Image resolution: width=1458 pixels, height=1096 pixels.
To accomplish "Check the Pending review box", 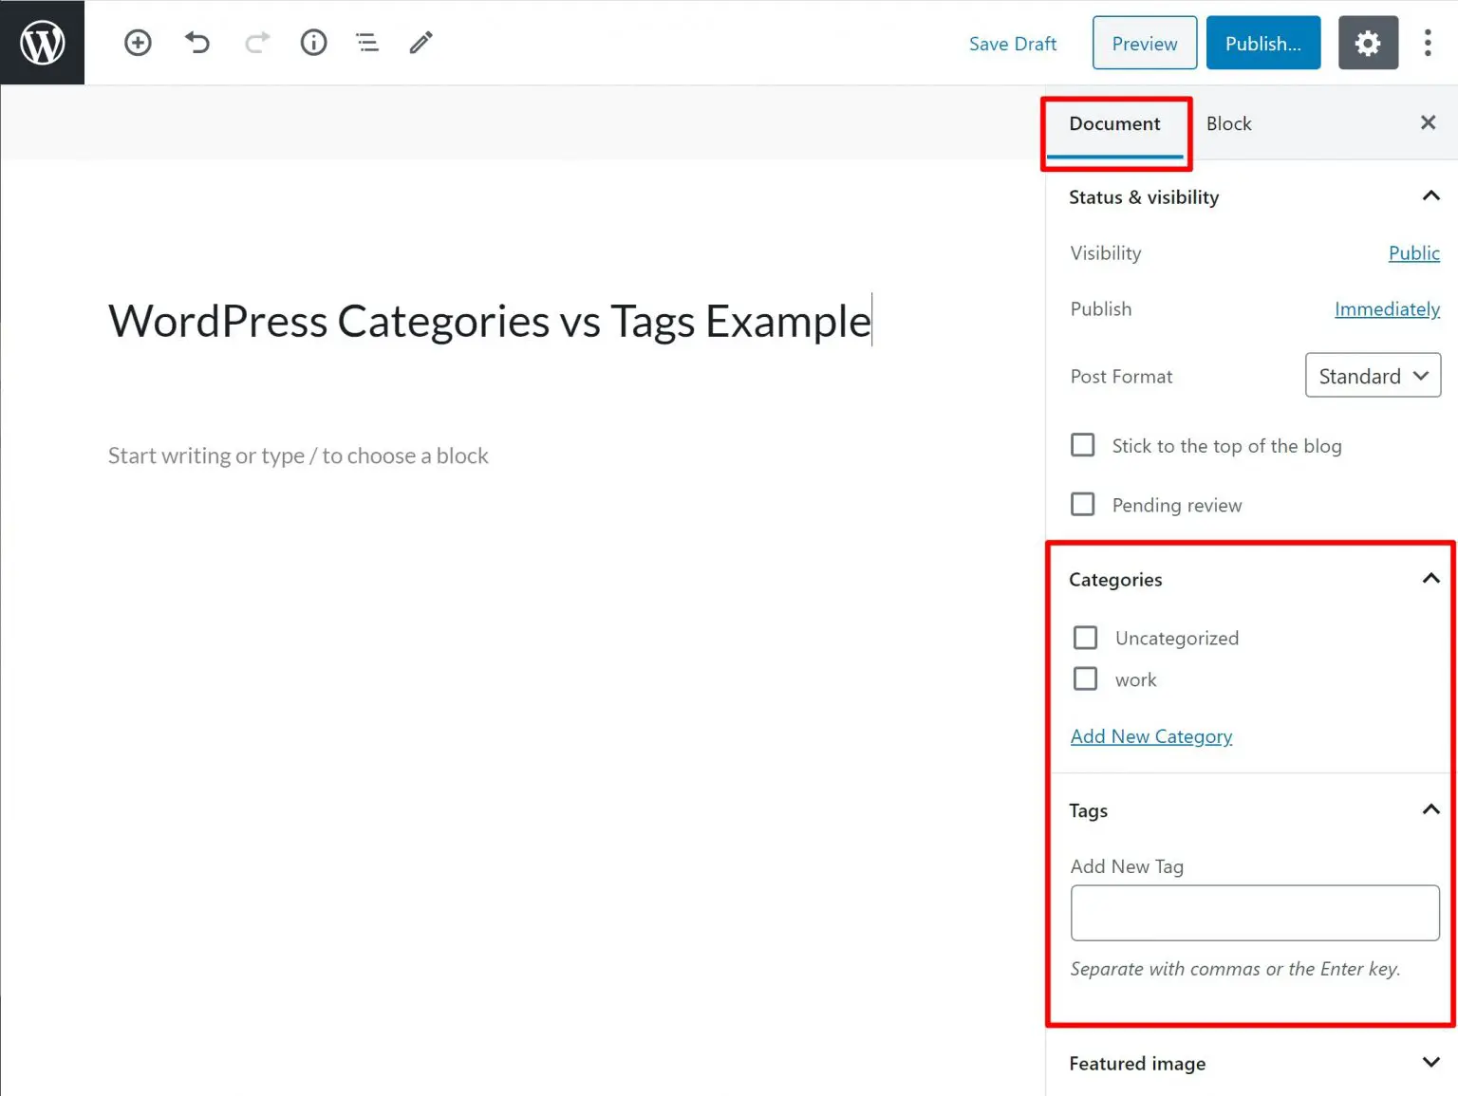I will [1083, 504].
